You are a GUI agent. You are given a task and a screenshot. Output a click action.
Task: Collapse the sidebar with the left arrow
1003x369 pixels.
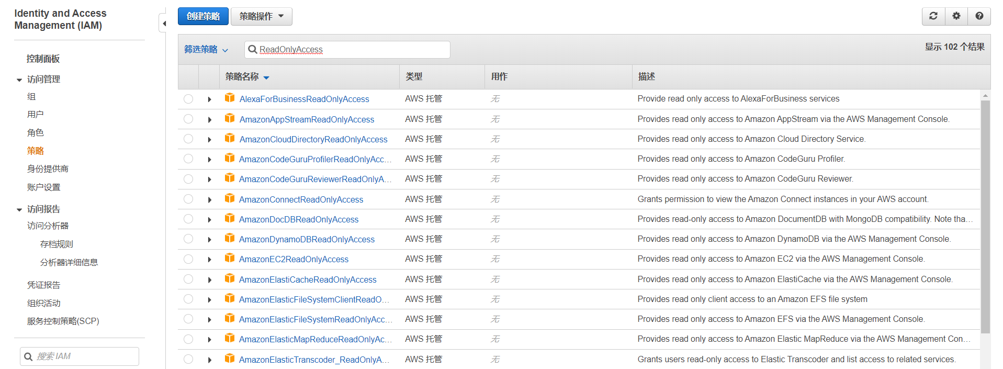(164, 24)
